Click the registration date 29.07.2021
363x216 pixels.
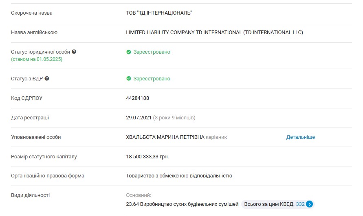(x=139, y=118)
